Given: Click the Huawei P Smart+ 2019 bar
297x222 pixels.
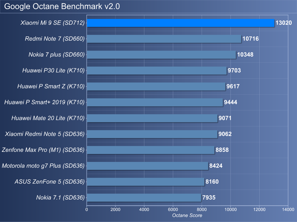Looking at the screenshot, I should 155,102.
